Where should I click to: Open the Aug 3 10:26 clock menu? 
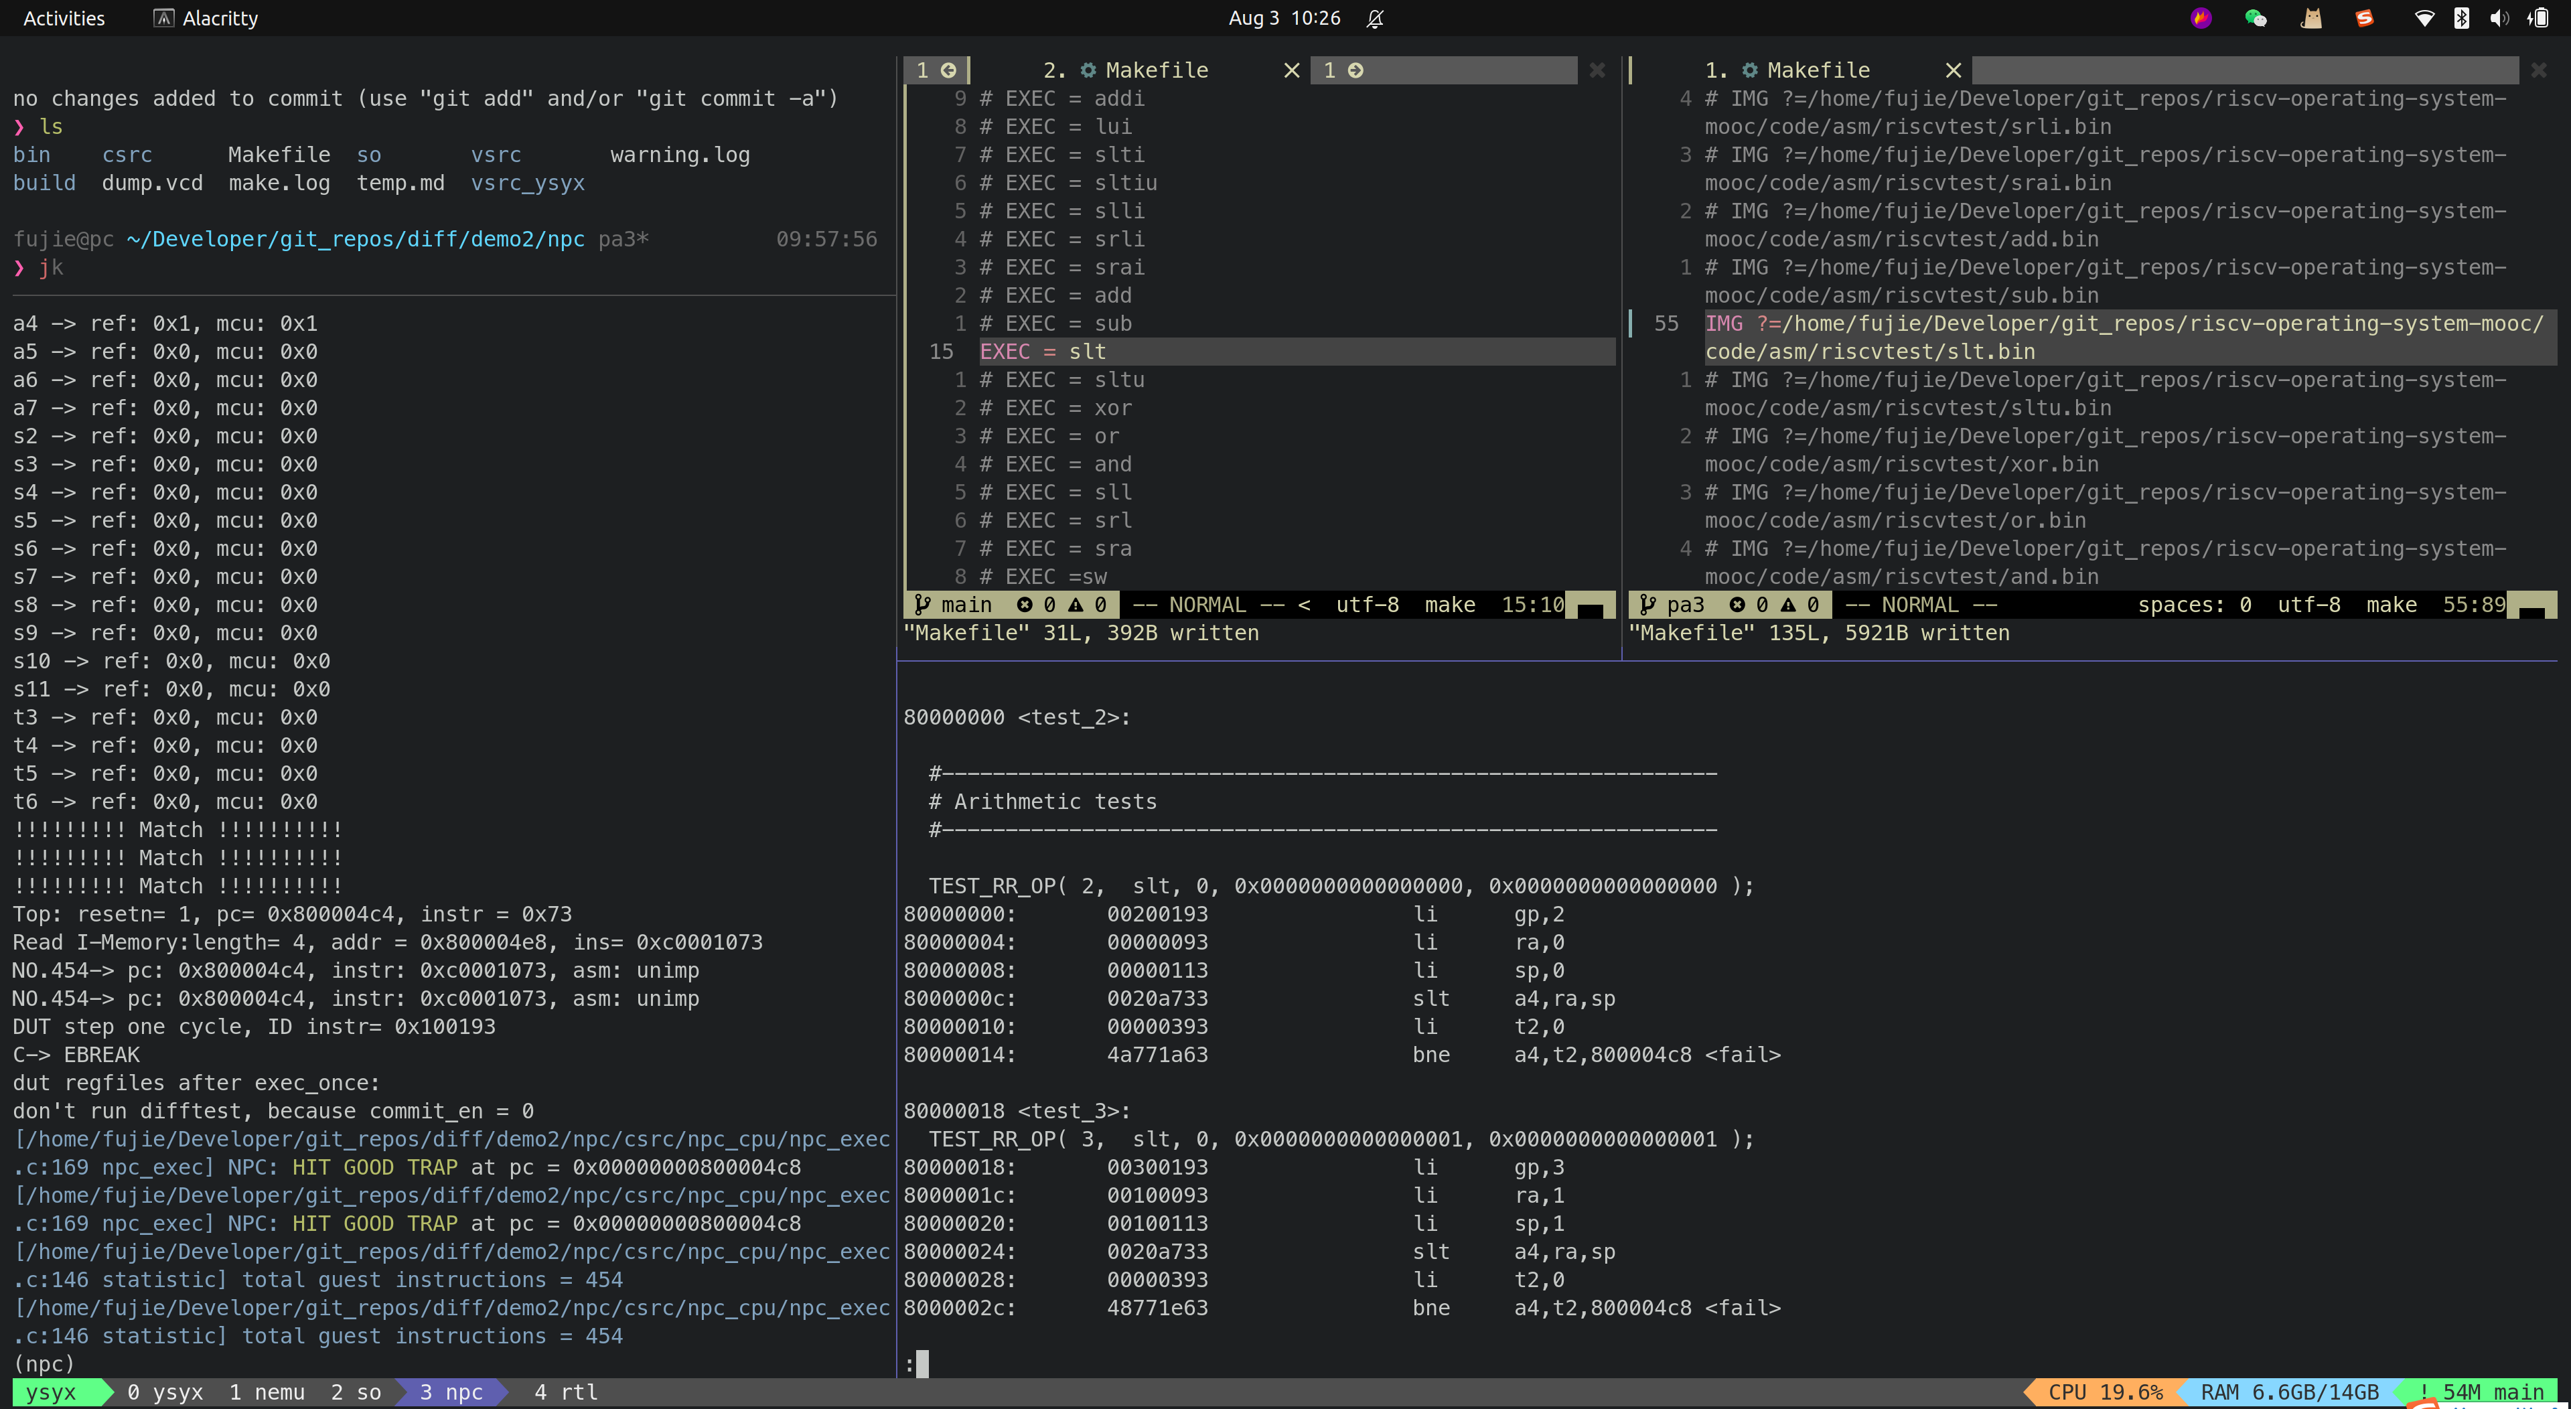pos(1284,18)
